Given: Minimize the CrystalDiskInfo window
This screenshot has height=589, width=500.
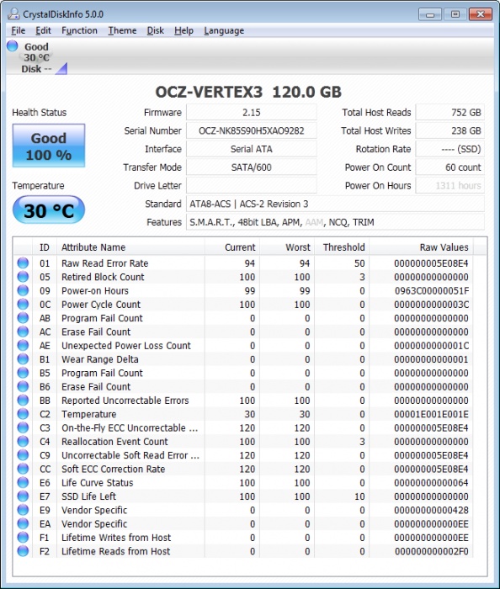Looking at the screenshot, I should click(x=430, y=14).
